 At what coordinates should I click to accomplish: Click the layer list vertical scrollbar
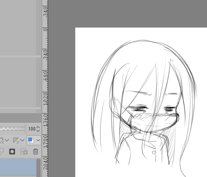click(38, 168)
